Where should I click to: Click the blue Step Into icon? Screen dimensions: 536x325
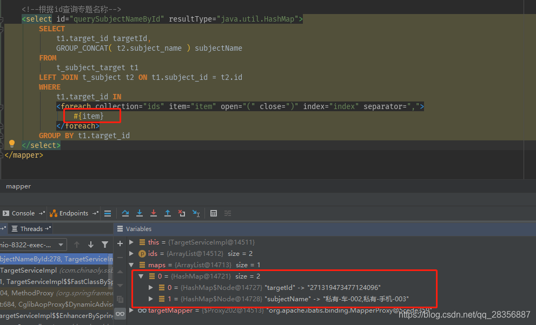[x=140, y=213]
